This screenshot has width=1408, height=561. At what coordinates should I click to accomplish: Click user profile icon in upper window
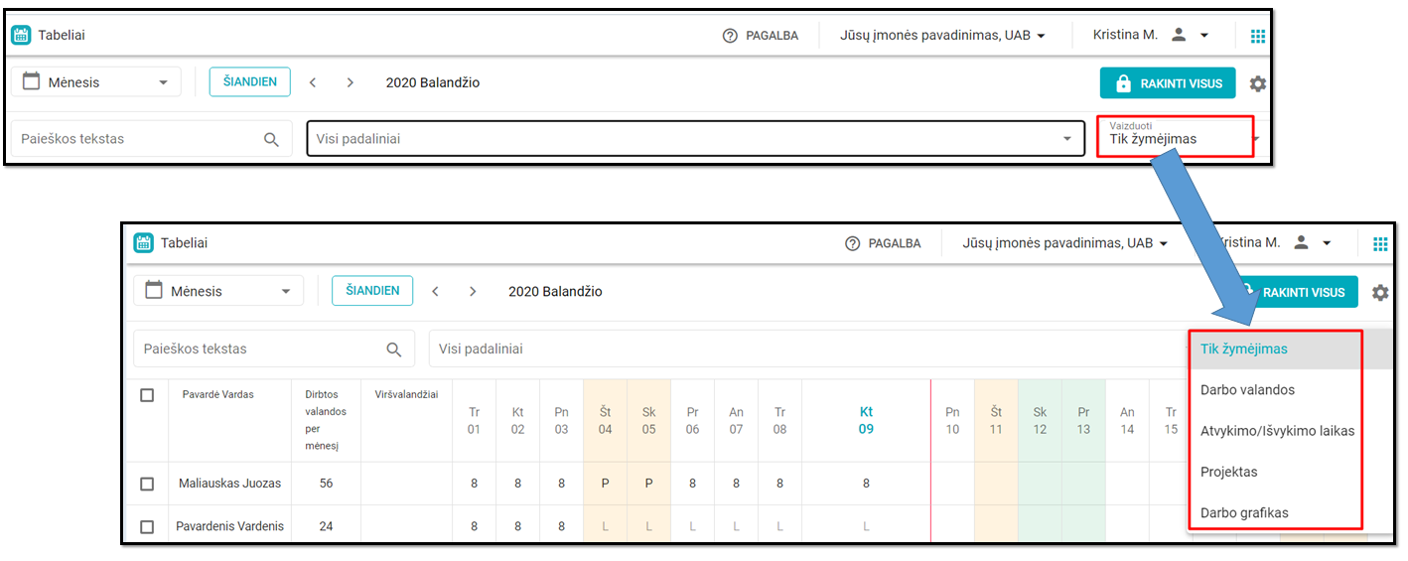pyautogui.click(x=1179, y=35)
